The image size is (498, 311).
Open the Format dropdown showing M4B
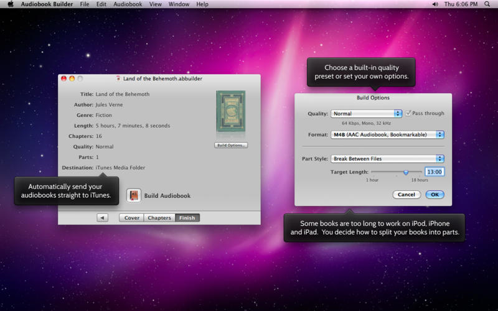pos(387,134)
